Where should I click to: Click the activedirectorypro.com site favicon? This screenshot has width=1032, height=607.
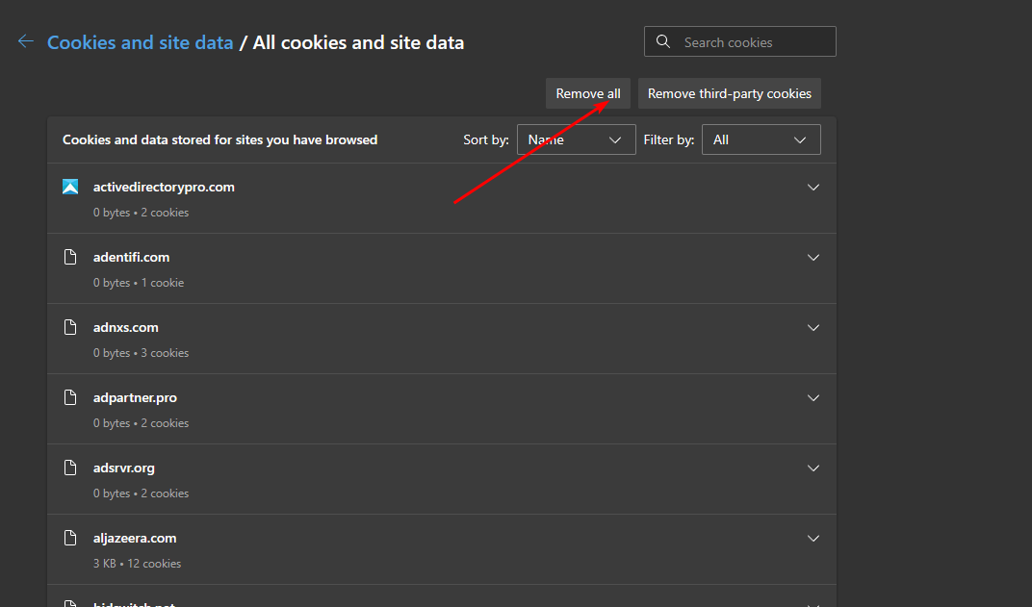[x=70, y=187]
